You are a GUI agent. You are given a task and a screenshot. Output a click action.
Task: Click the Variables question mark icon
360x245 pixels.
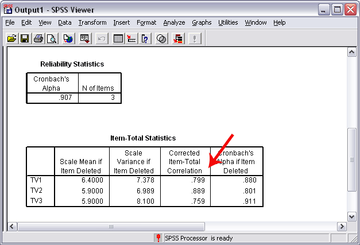[145, 38]
